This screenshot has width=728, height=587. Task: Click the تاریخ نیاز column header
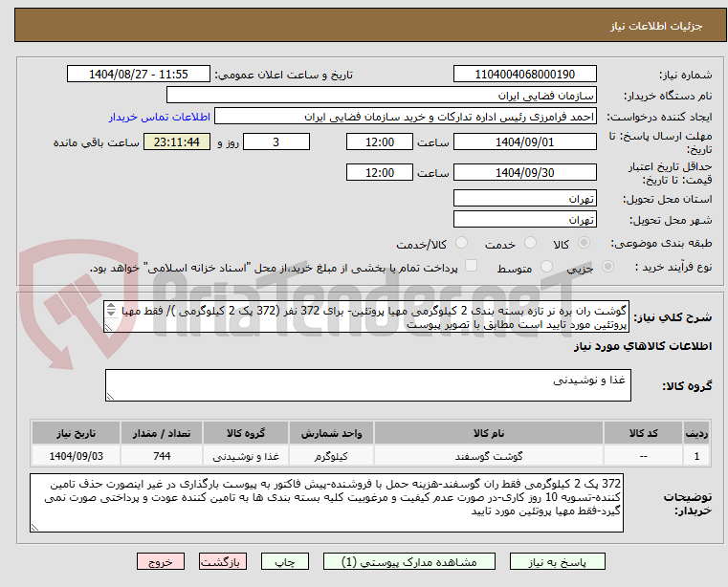pos(77,433)
